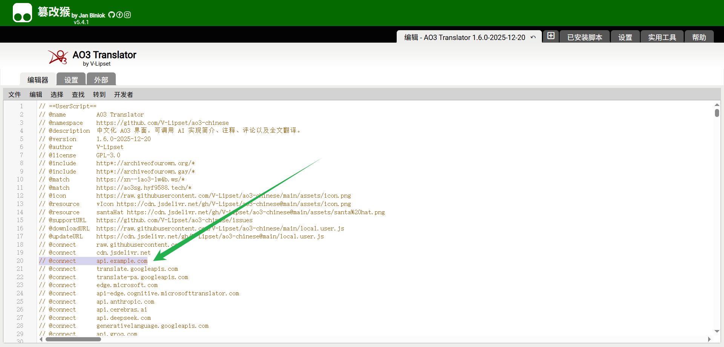Viewport: 724px width, 347px height.
Task: Click the AO3 Translator script logo
Action: pos(58,57)
